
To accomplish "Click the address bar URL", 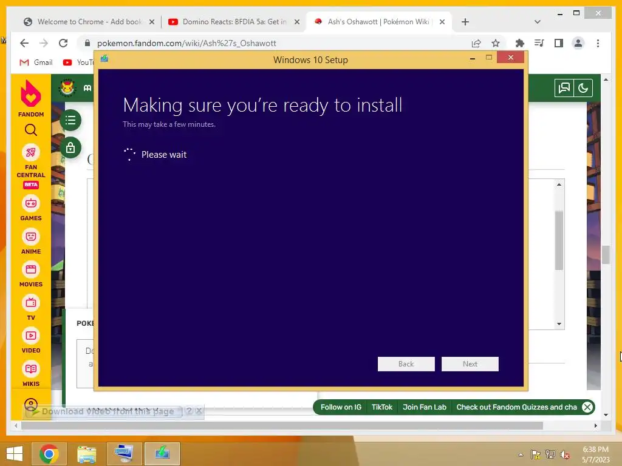I will point(186,43).
